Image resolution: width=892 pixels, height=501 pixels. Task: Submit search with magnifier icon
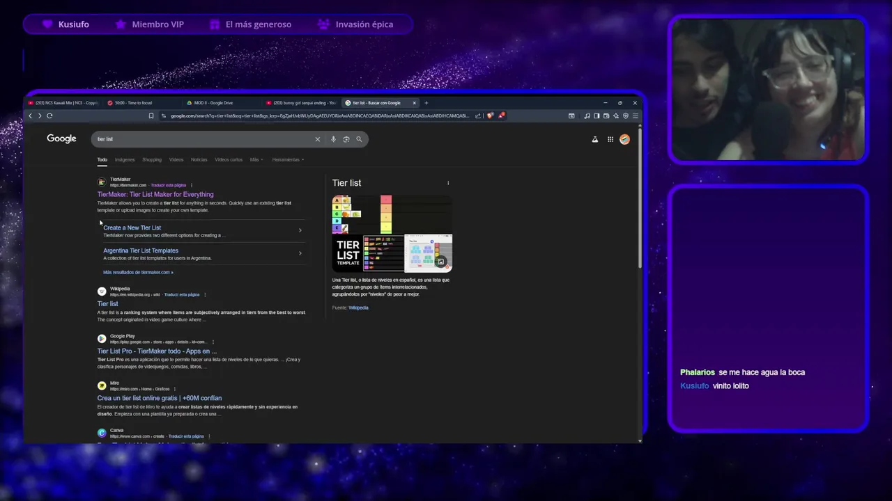(x=359, y=139)
